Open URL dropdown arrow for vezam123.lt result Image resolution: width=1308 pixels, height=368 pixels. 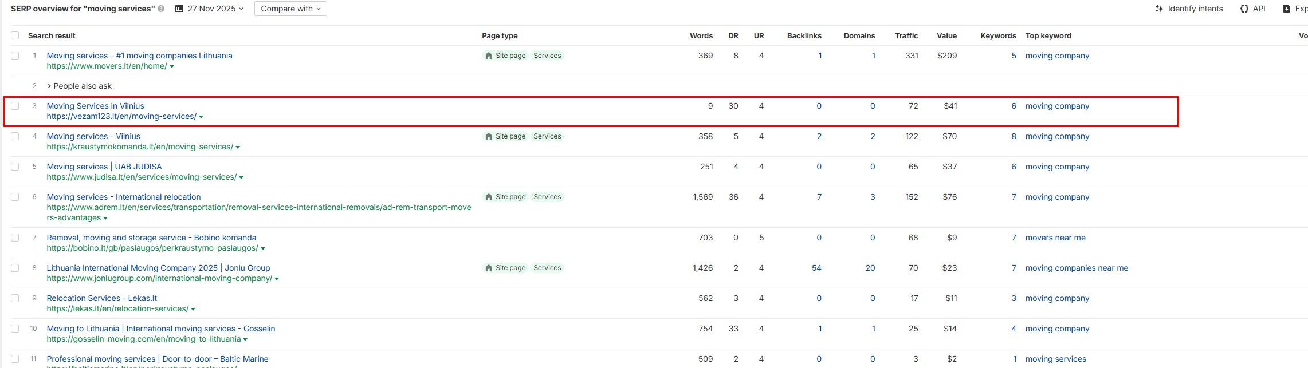click(x=201, y=117)
